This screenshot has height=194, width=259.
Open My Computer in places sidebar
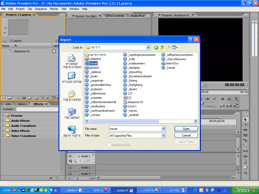pos(72,113)
